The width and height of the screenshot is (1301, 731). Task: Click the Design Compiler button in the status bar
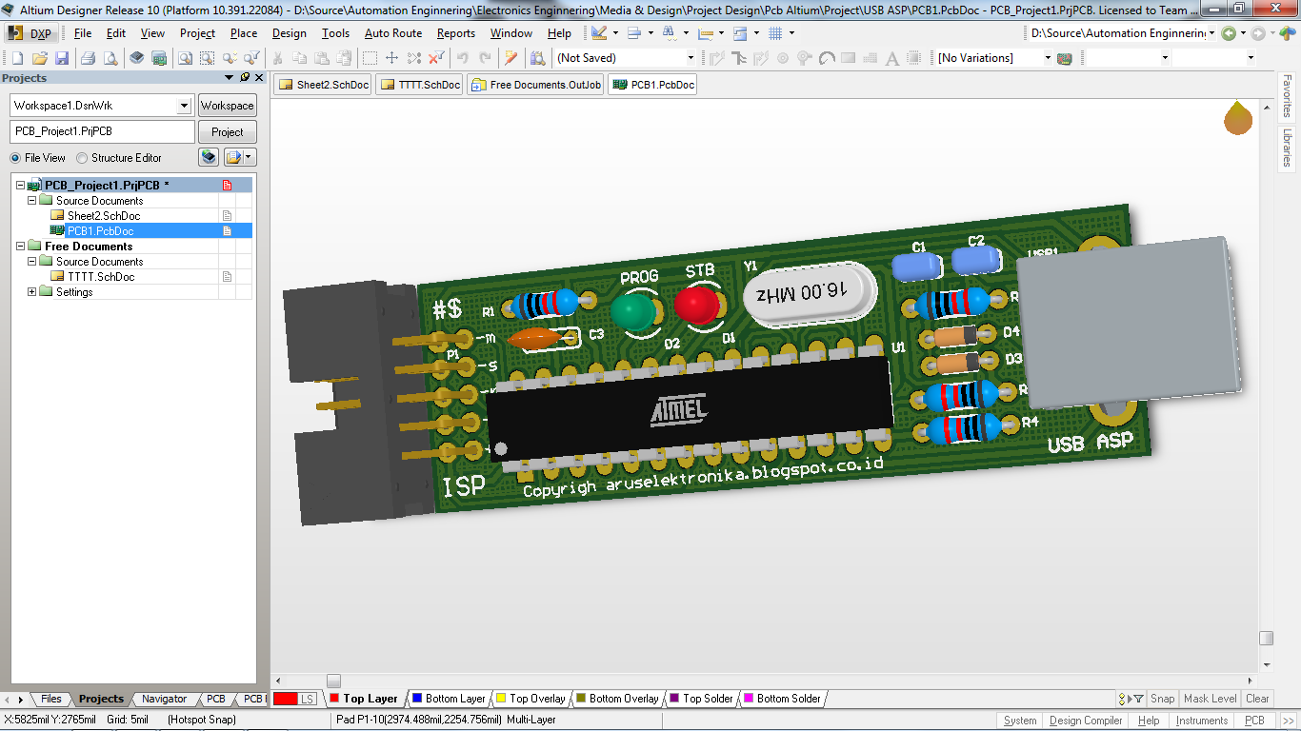pos(1086,721)
